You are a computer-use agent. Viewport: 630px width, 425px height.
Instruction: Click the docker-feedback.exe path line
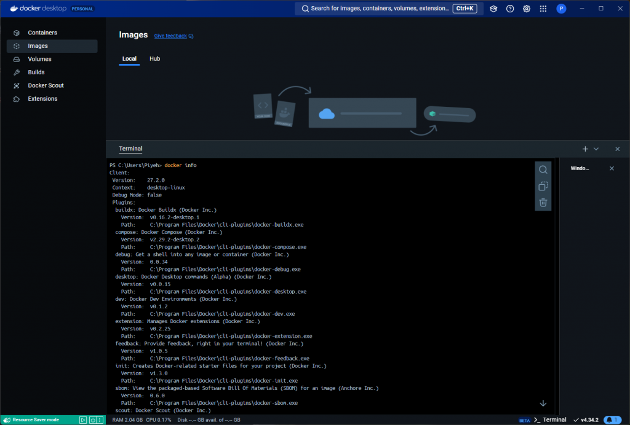(215, 359)
